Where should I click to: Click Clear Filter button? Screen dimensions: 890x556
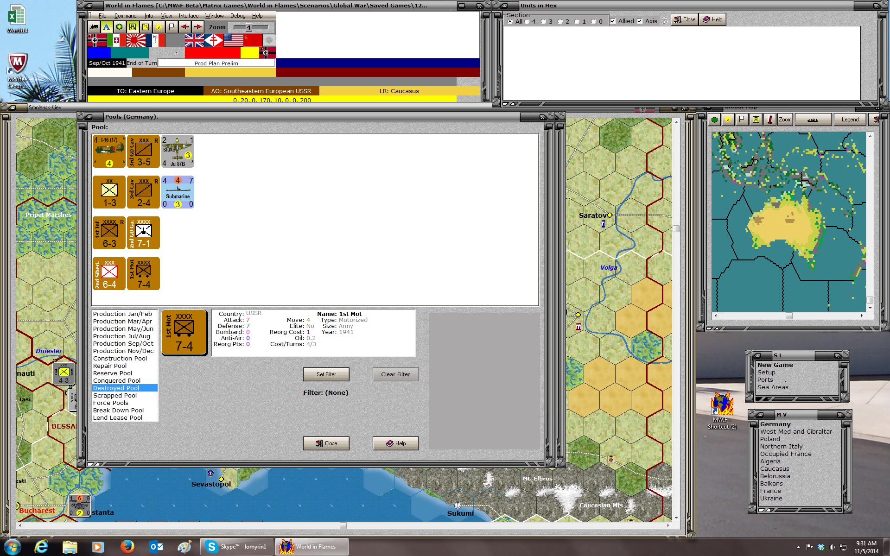point(396,374)
